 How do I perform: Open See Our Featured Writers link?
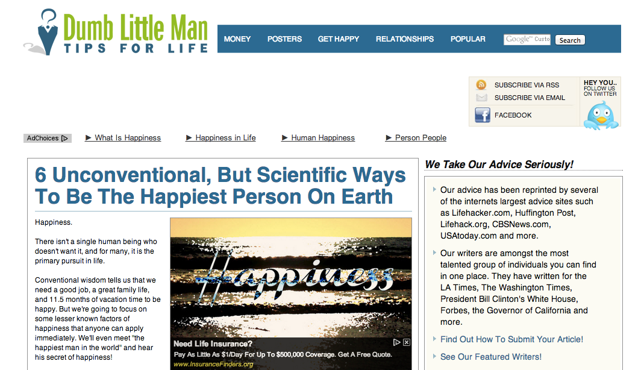point(491,357)
